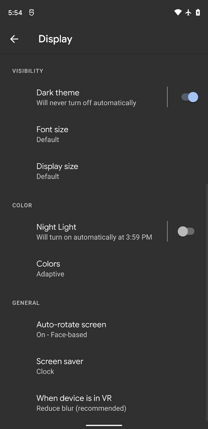Tap the status bar clock showing 5:54
The image size is (208, 429).
pyautogui.click(x=15, y=13)
